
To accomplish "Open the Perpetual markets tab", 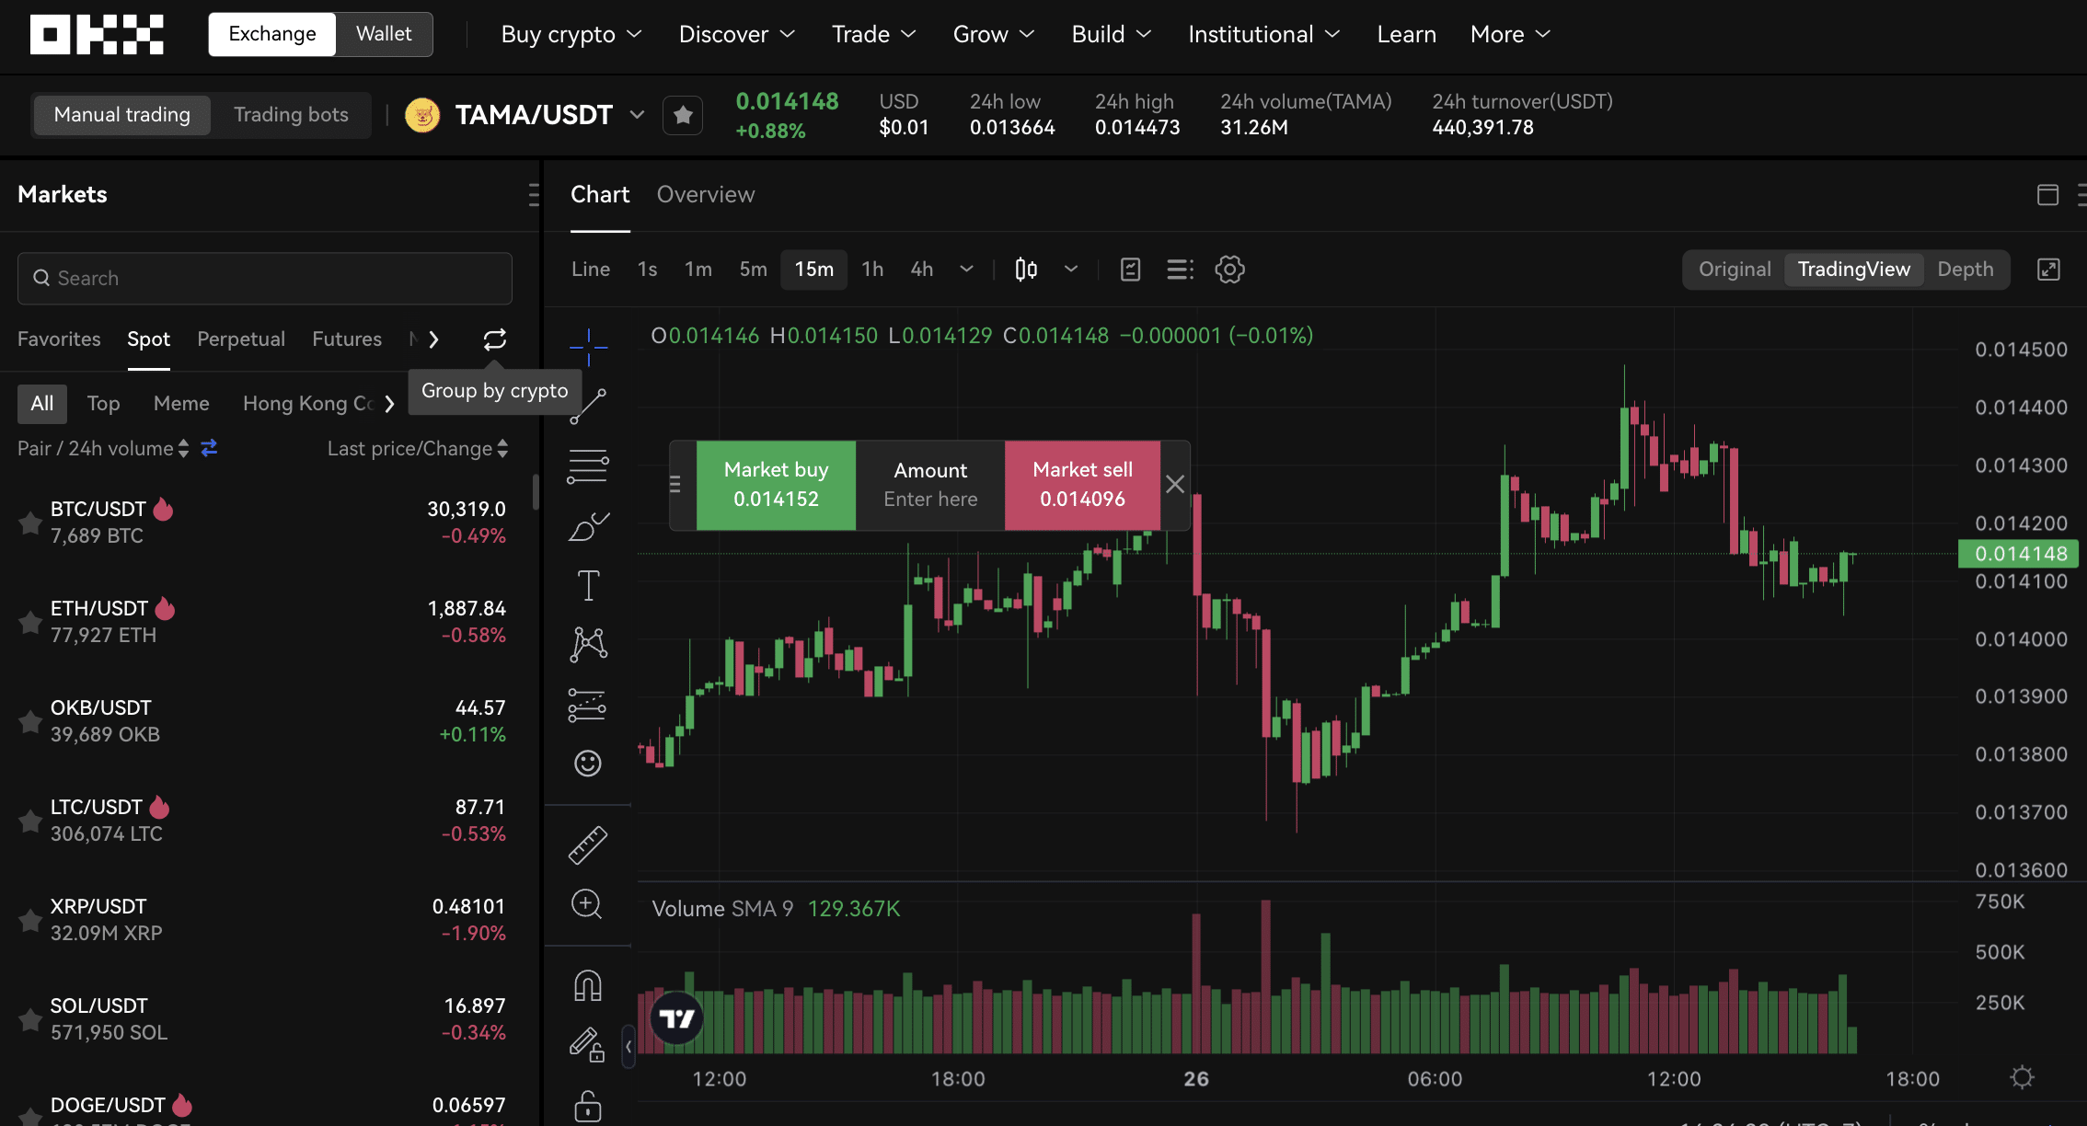I will coord(241,339).
